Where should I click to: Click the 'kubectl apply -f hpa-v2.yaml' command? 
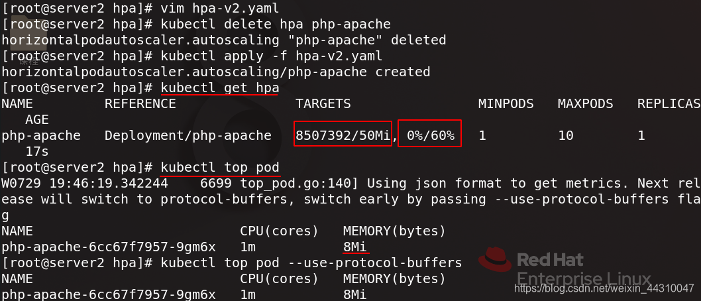272,56
